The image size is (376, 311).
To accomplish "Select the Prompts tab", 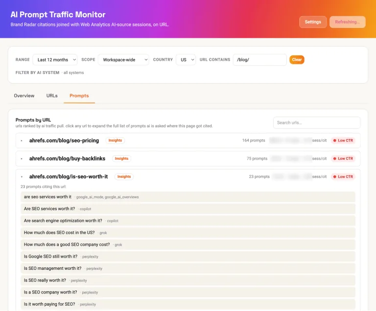I will click(79, 96).
